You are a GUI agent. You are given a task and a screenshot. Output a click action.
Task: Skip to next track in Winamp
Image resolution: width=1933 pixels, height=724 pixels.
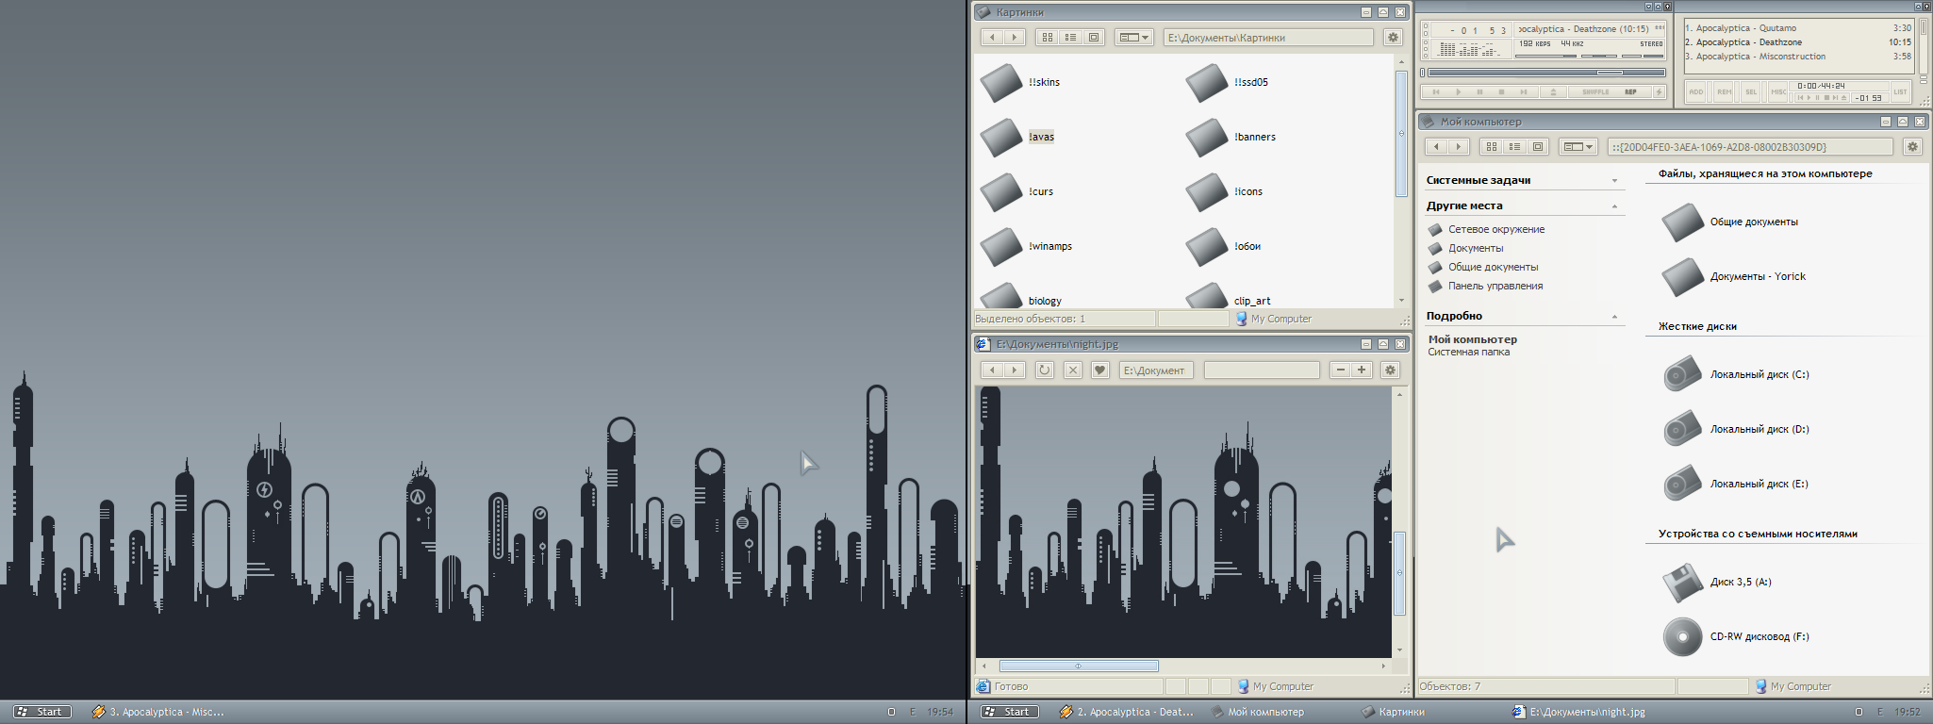(1524, 91)
